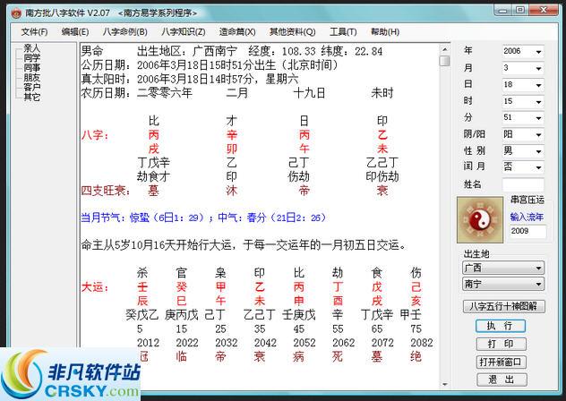Maximize the window
The image size is (566, 401).
(x=520, y=11)
